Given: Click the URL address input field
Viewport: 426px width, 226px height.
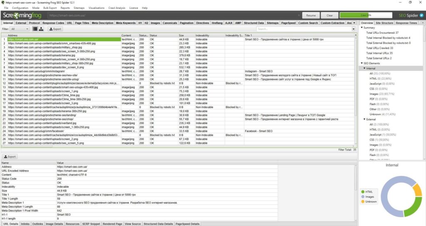Looking at the screenshot, I should tap(173, 15).
